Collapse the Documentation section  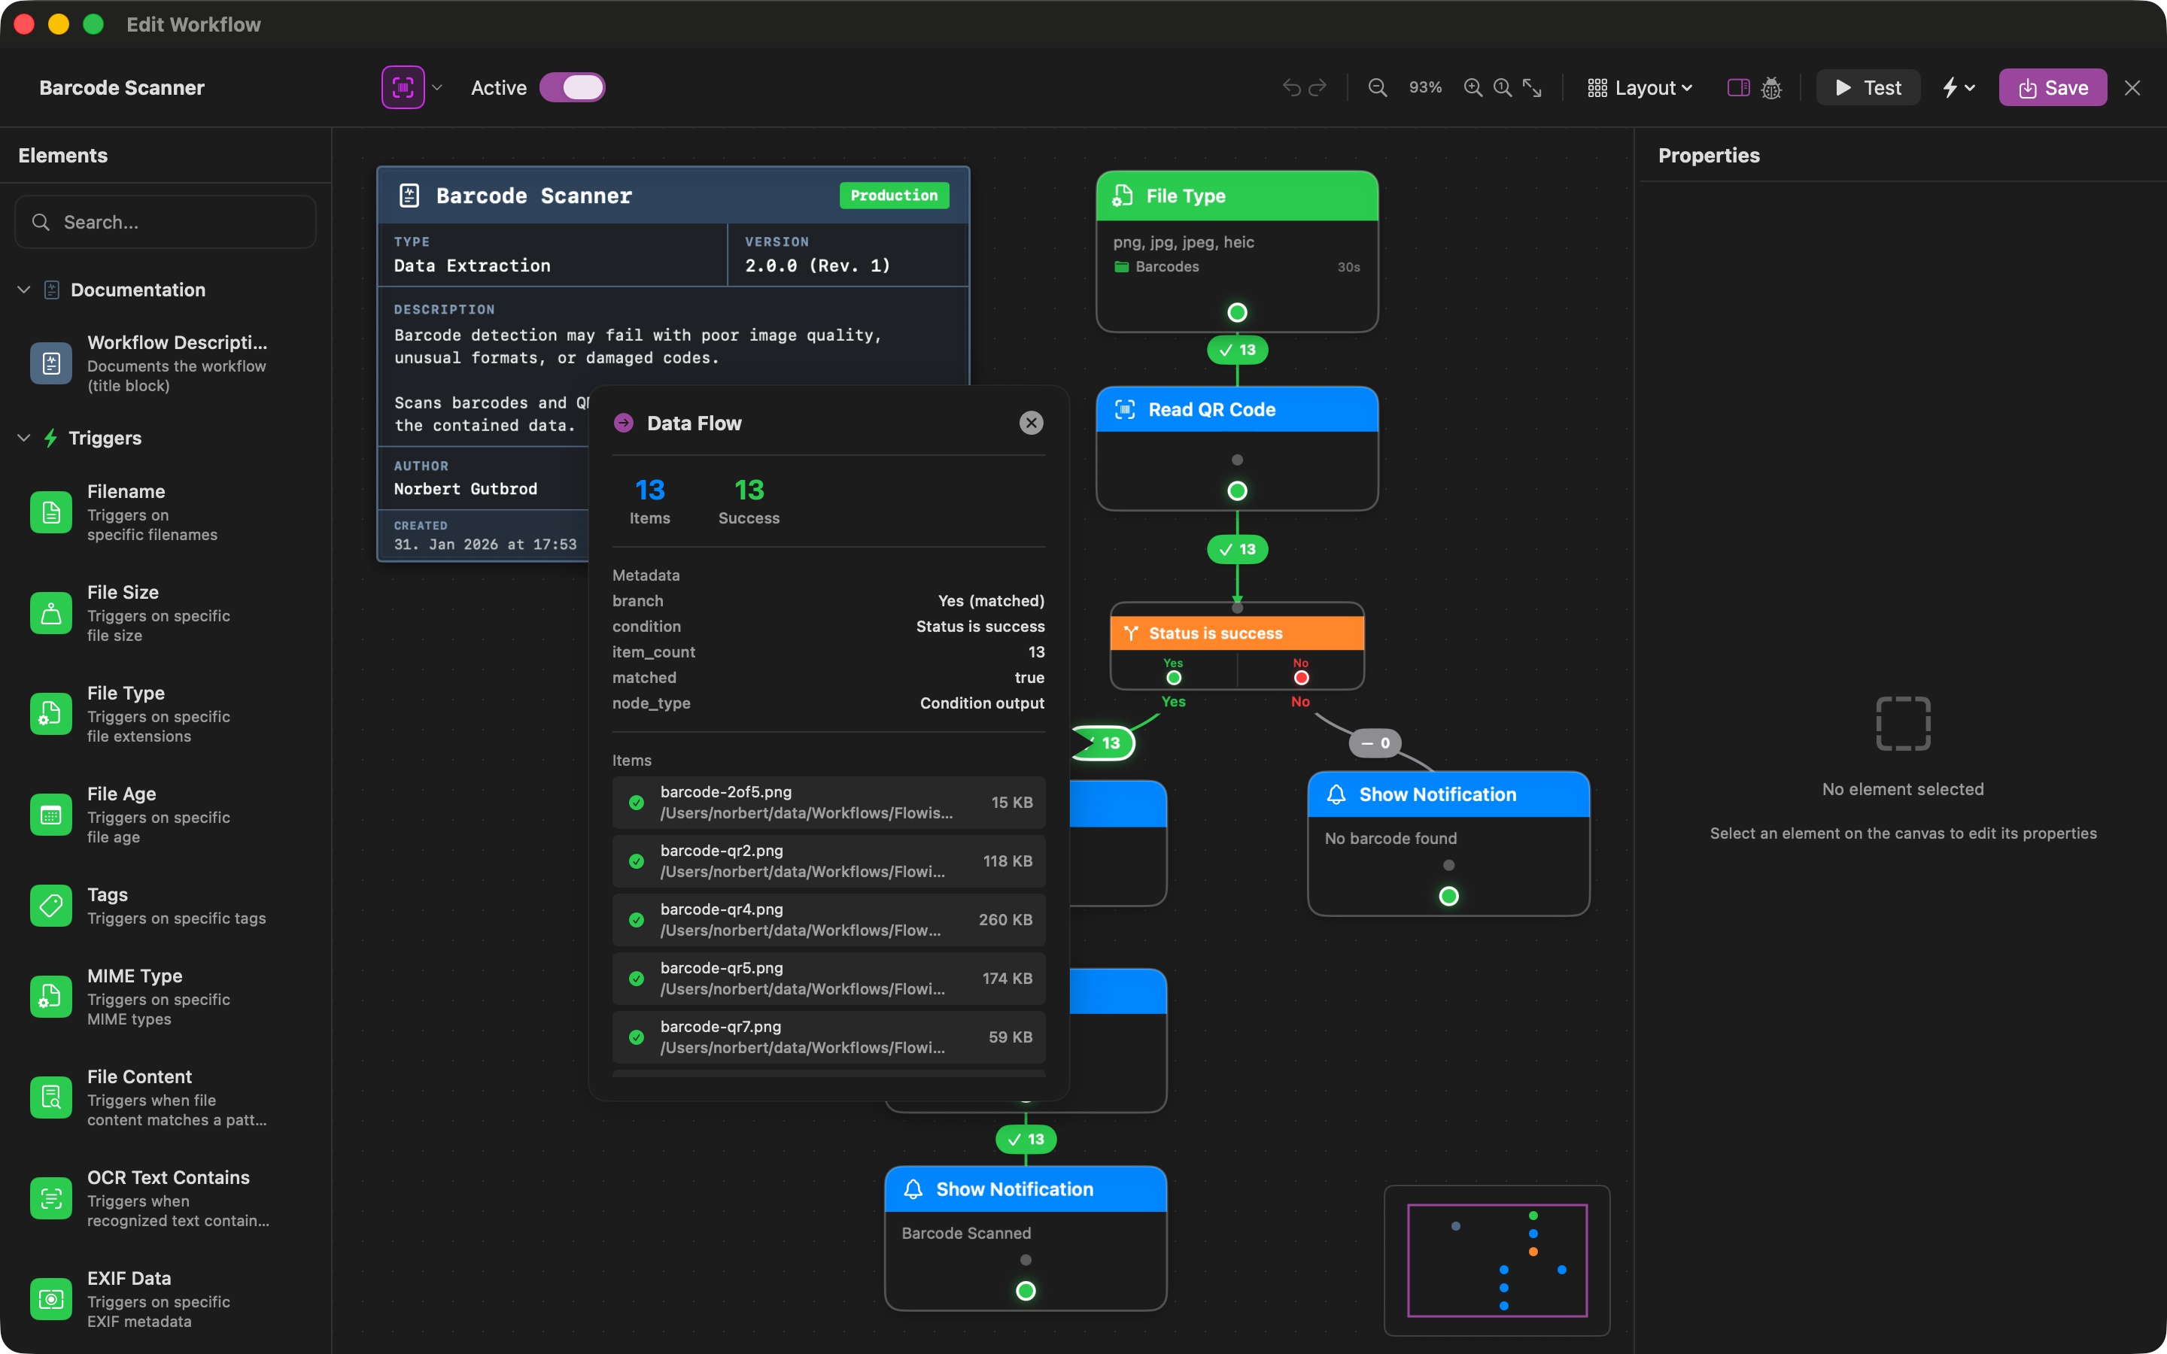[x=24, y=290]
